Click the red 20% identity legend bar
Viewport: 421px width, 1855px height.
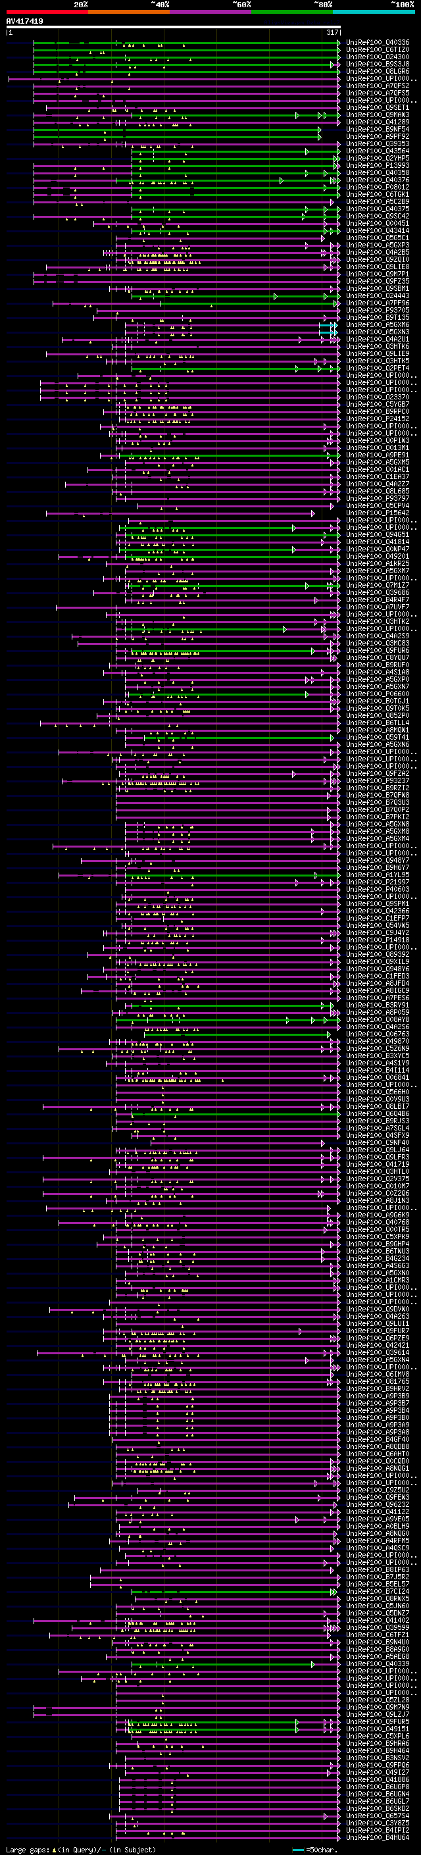(x=47, y=12)
